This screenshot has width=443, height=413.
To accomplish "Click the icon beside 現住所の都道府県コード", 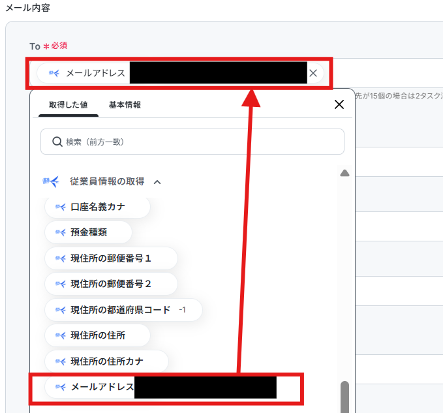I will (61, 310).
